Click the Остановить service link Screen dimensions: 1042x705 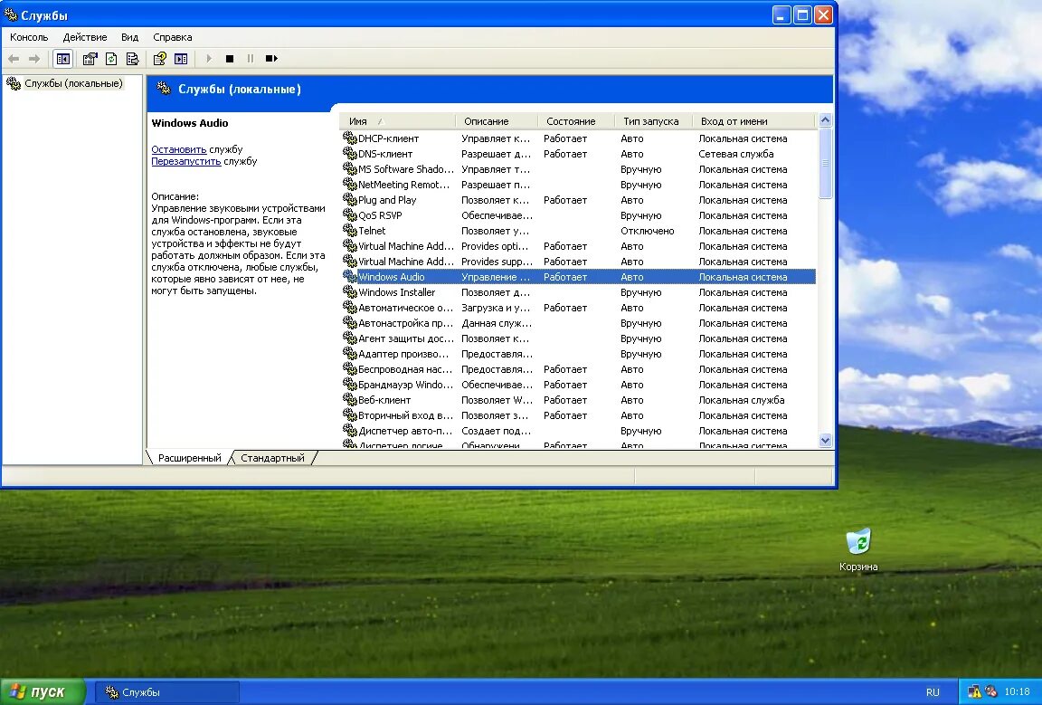(x=179, y=149)
